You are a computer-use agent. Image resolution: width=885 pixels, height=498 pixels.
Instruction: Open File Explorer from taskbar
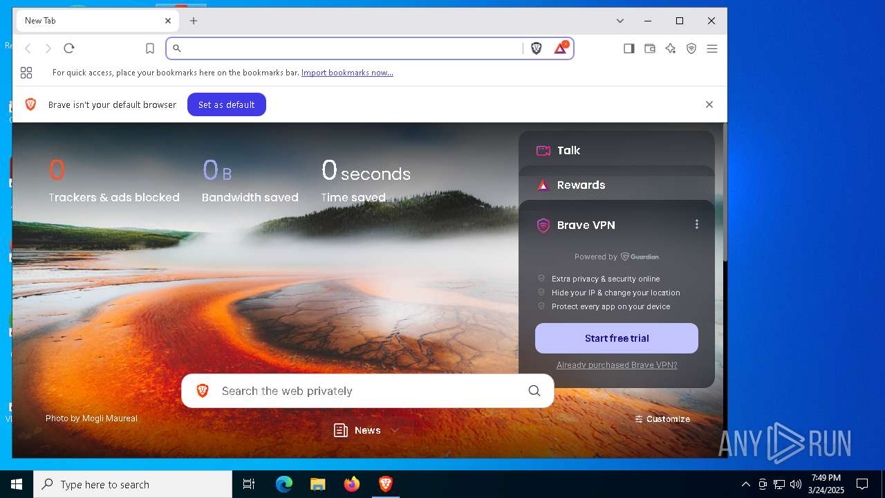[x=317, y=484]
